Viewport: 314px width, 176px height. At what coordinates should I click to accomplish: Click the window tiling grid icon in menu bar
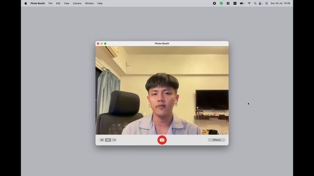[228, 3]
